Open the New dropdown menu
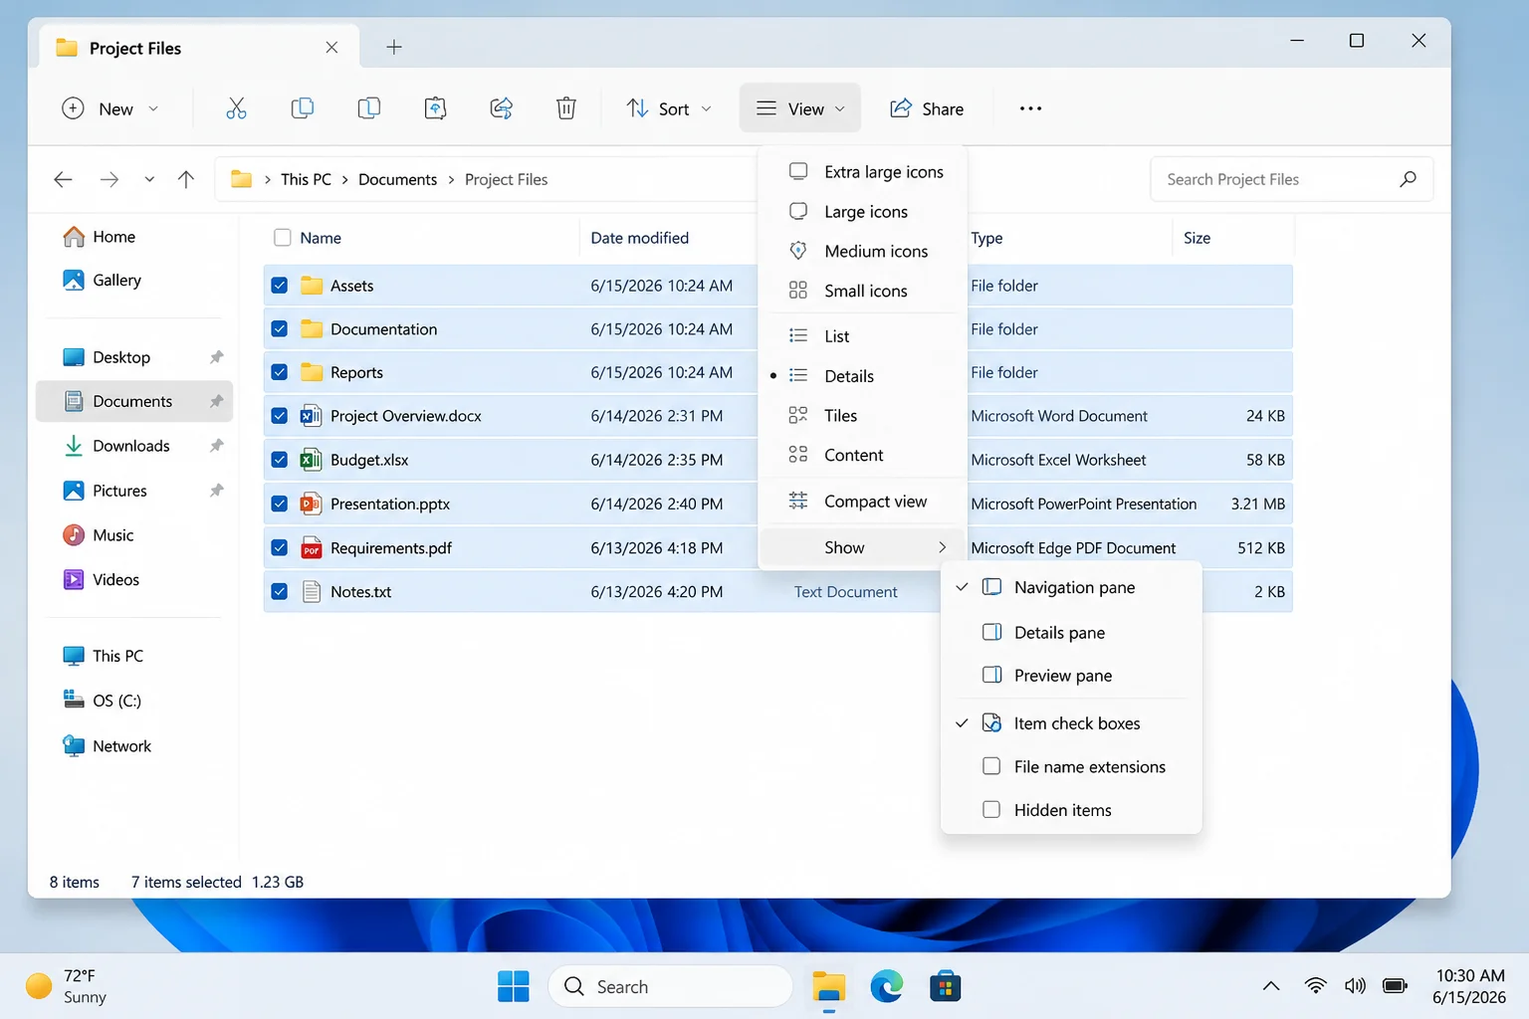 point(110,108)
